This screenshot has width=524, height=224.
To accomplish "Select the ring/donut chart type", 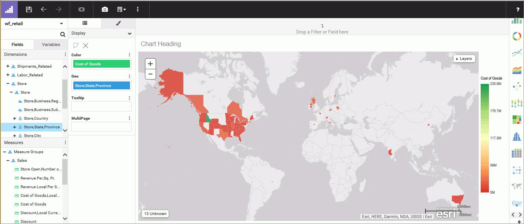I will click(517, 37).
